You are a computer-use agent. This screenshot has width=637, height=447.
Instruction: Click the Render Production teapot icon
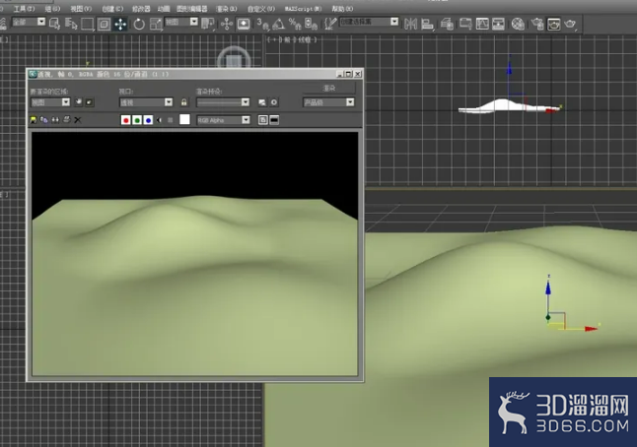tap(570, 25)
